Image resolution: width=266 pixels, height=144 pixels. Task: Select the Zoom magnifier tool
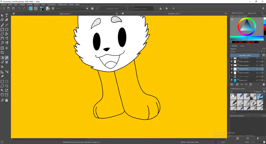pyautogui.click(x=2, y=100)
